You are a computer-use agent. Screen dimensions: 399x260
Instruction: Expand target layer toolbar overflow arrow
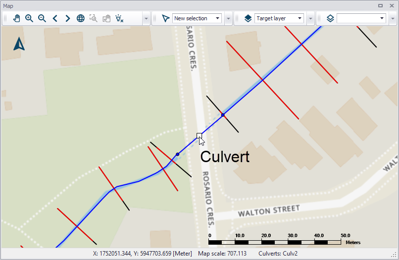click(x=310, y=18)
